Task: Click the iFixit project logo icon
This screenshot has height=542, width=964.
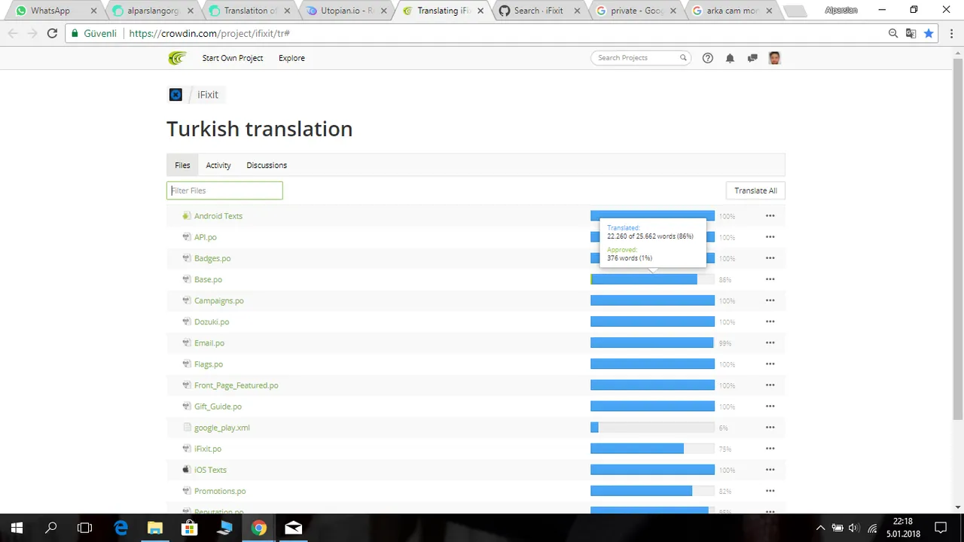Action: [175, 95]
